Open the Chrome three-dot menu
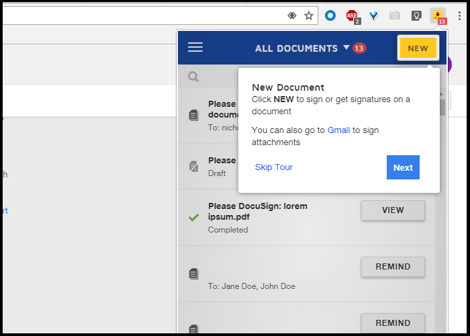Viewport: 470px width, 336px height. [460, 15]
